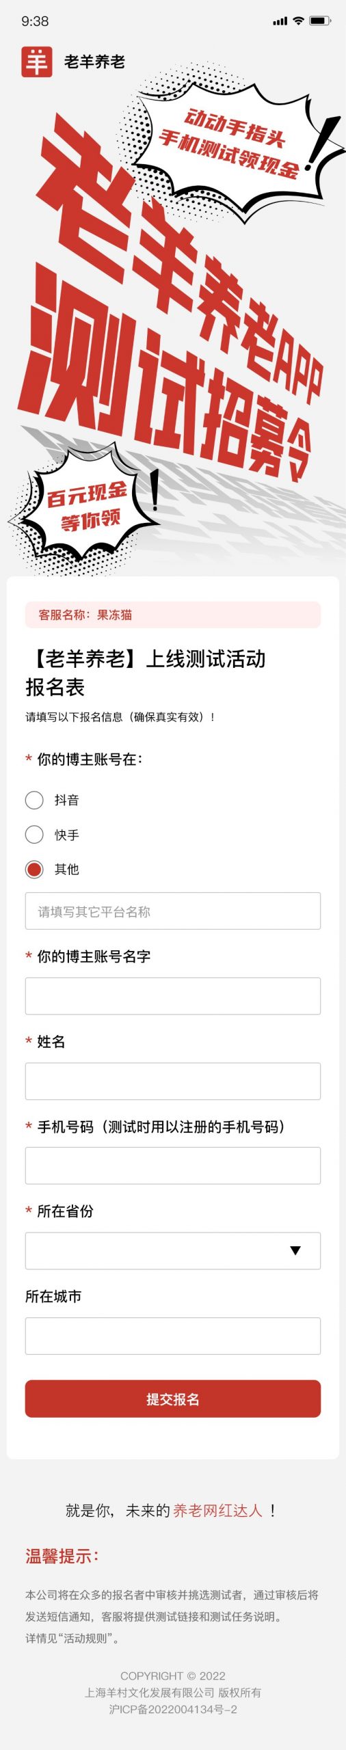Tap the 沪ICP备2022004134号-2 footer text
Screen dimensions: 346x1750
[173, 1708]
